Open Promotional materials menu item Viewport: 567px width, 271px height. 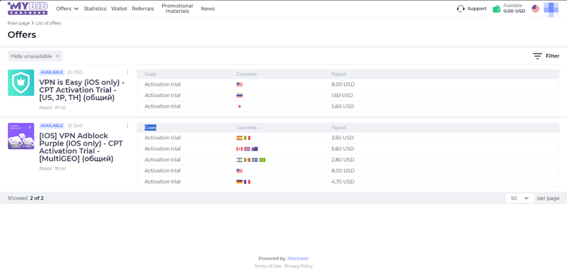tap(177, 8)
